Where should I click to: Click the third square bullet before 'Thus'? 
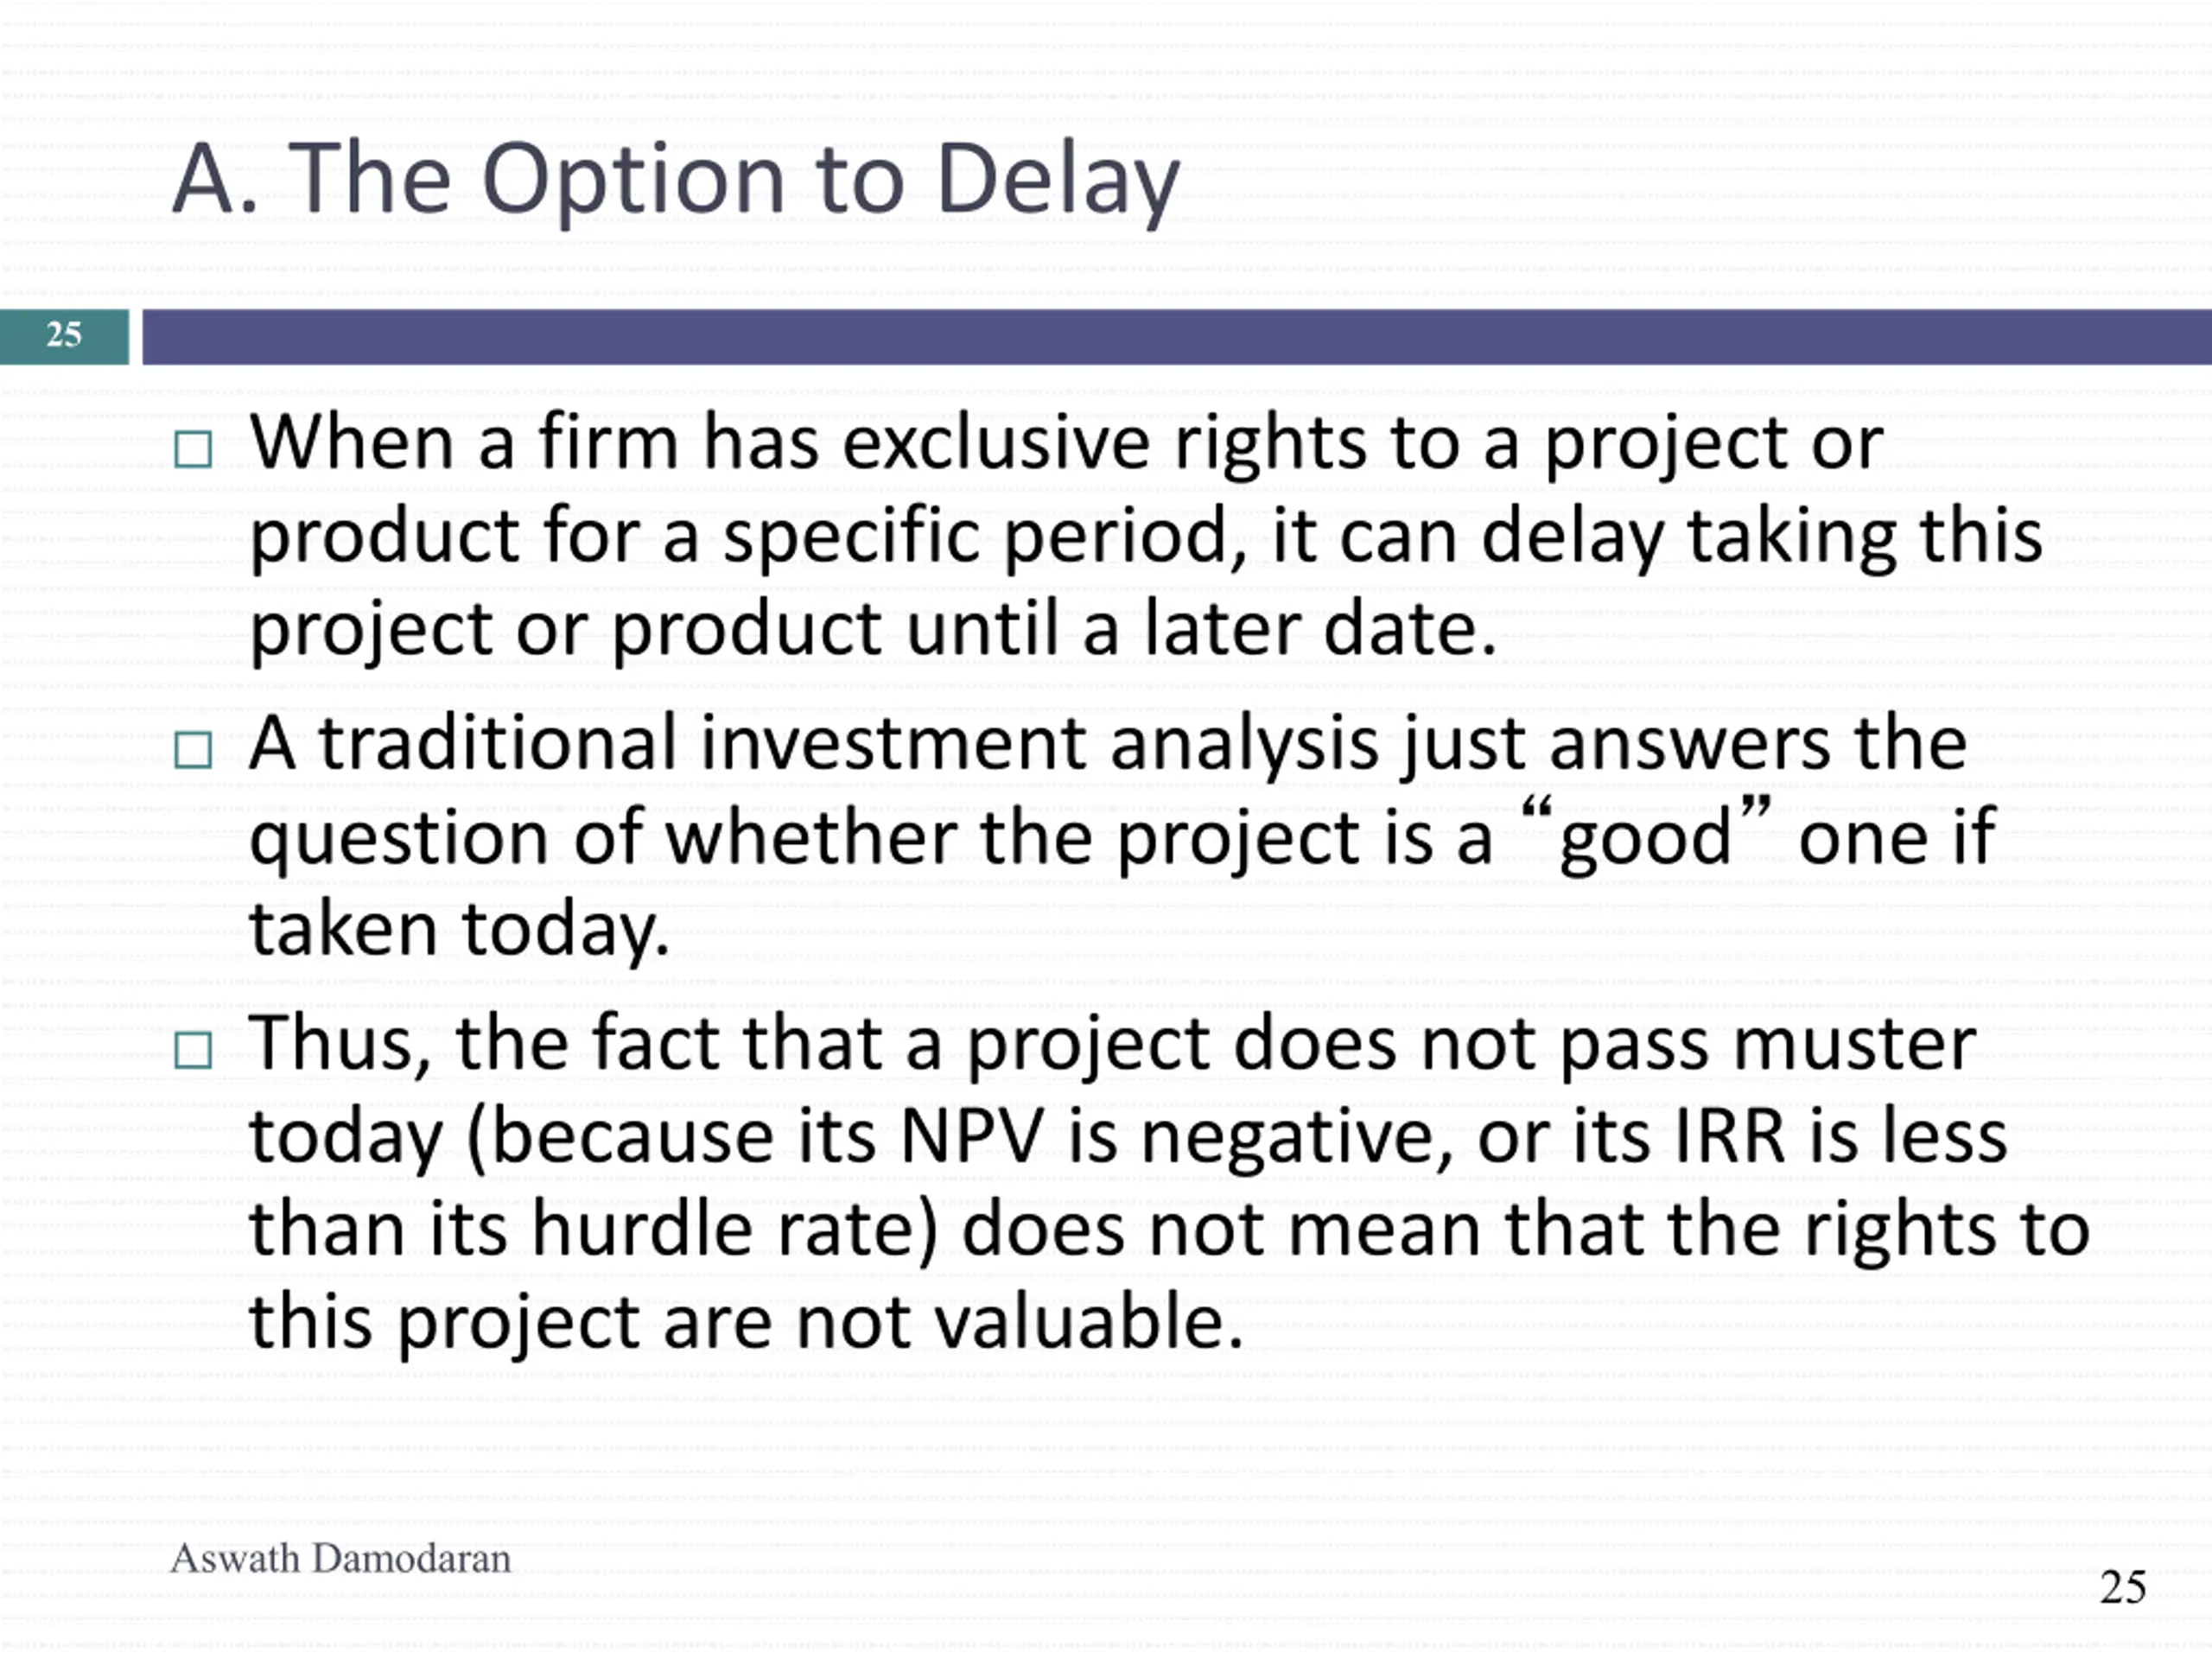(x=193, y=1051)
